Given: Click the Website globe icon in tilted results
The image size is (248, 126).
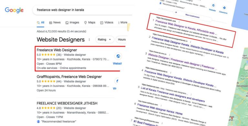Looking at the screenshot, I should coord(213,5).
